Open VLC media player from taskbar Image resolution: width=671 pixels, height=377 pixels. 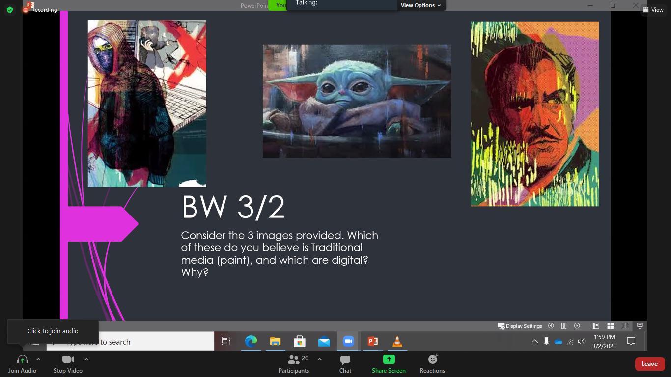point(397,341)
